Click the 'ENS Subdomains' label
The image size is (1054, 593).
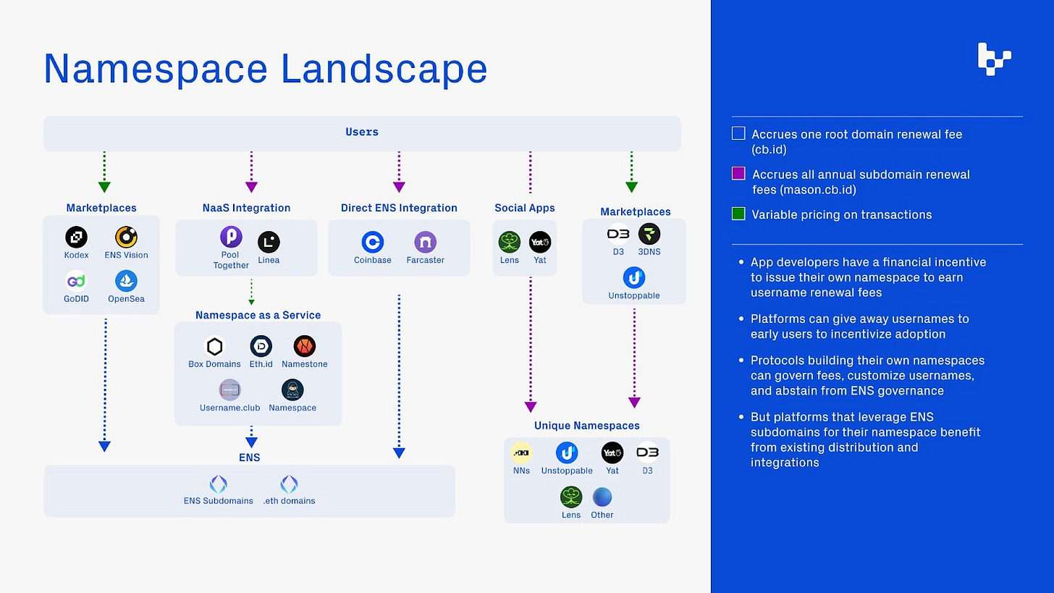click(219, 501)
